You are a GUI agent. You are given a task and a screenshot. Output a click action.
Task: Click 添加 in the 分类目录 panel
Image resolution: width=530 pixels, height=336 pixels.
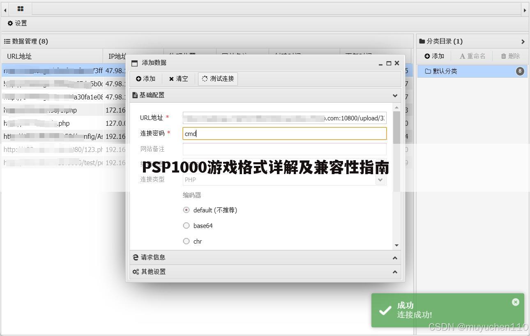[434, 56]
